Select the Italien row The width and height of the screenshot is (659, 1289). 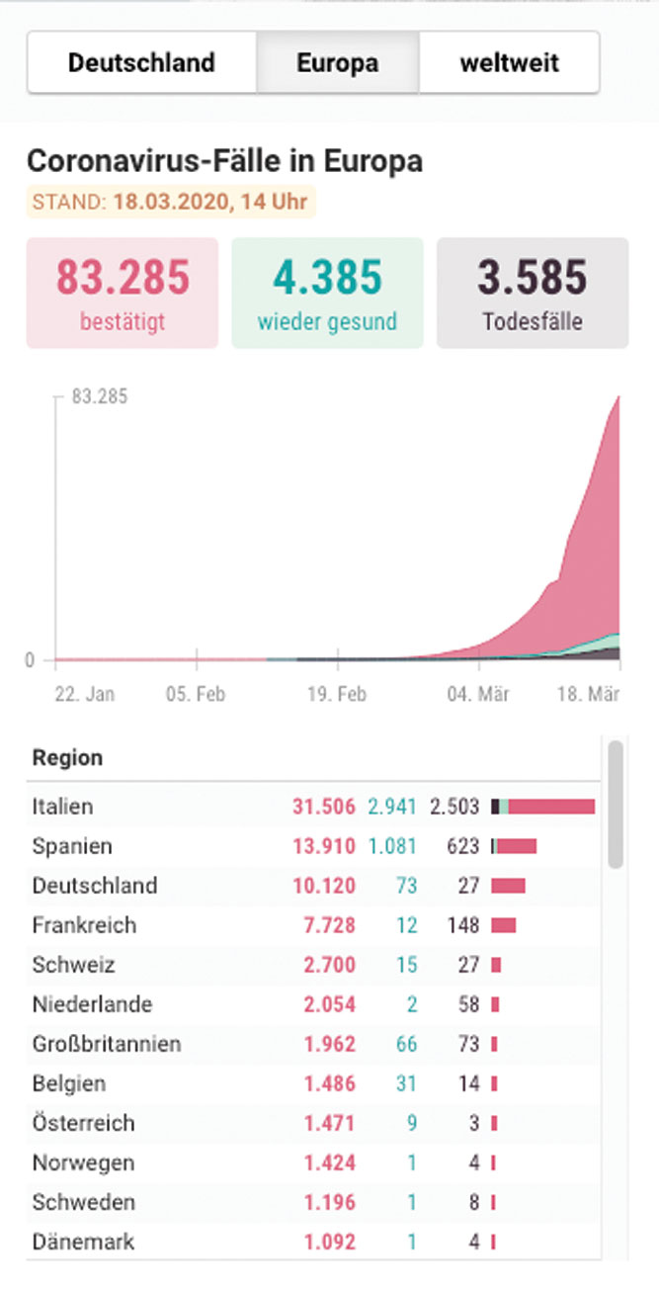[313, 806]
